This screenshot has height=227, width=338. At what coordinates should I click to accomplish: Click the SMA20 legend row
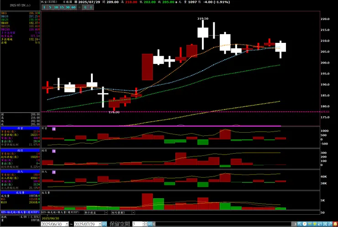pos(20,20)
